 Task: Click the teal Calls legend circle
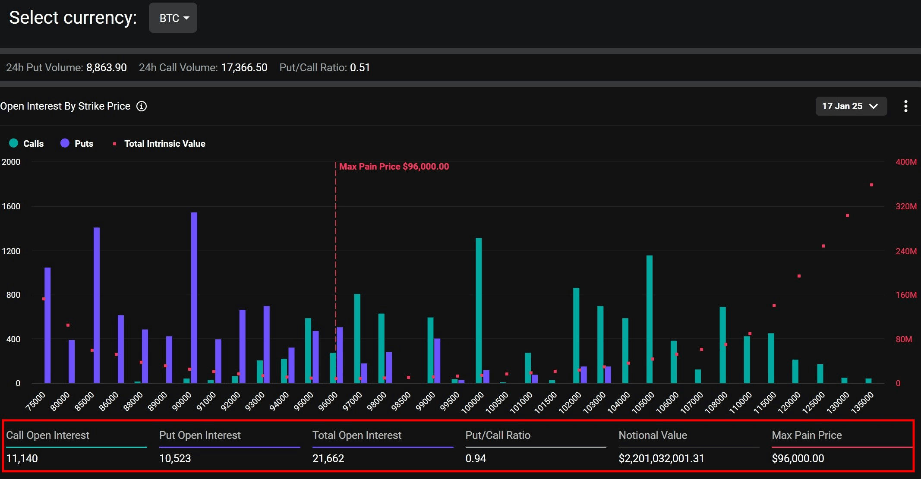pos(13,143)
